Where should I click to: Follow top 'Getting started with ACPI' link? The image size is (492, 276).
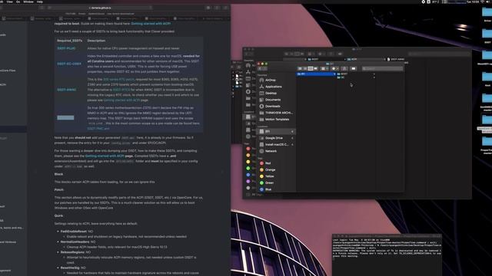(x=151, y=24)
